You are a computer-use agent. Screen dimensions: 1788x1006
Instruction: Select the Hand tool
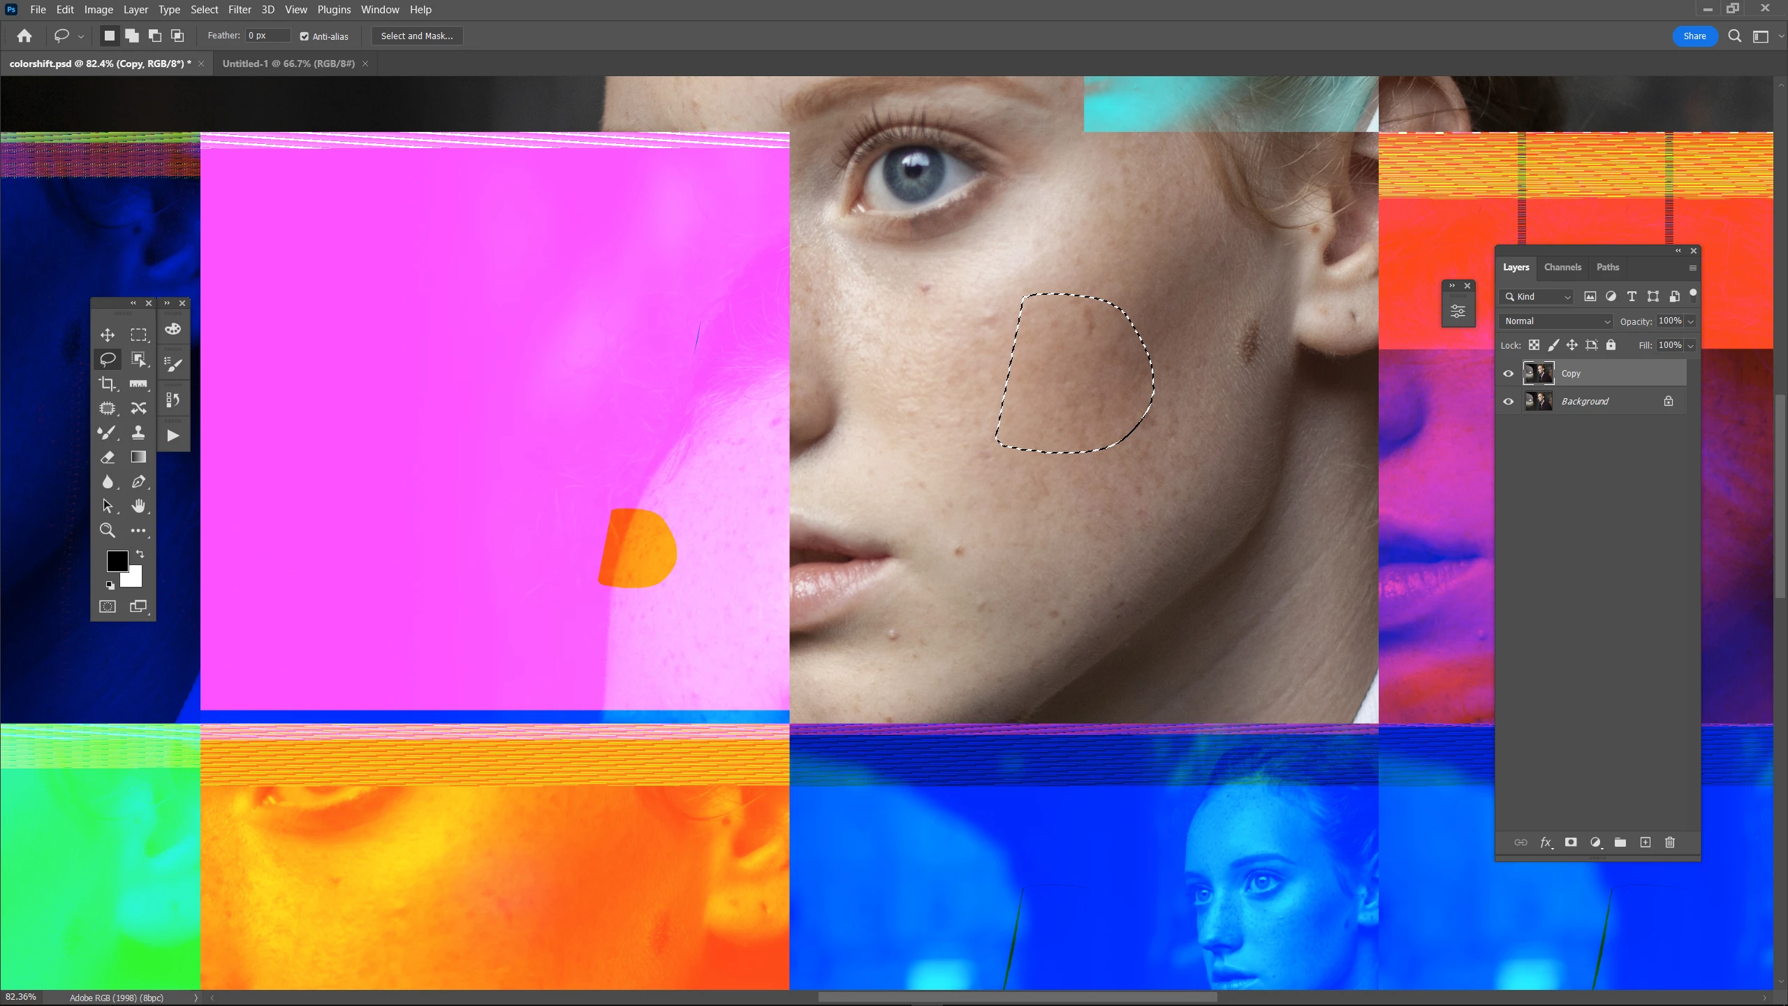pos(138,506)
